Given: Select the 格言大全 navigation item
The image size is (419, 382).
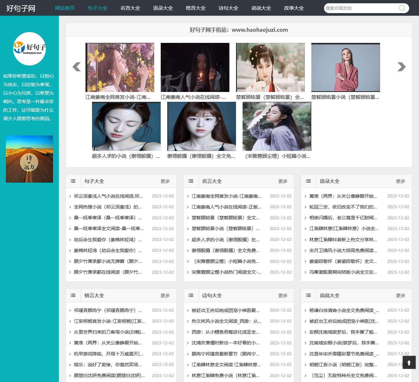Looking at the screenshot, I should pyautogui.click(x=195, y=8).
